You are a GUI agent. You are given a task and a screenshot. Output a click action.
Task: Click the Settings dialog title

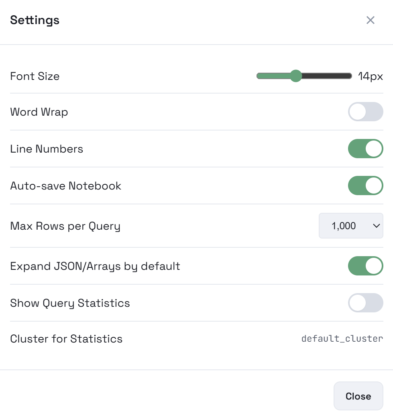(35, 20)
